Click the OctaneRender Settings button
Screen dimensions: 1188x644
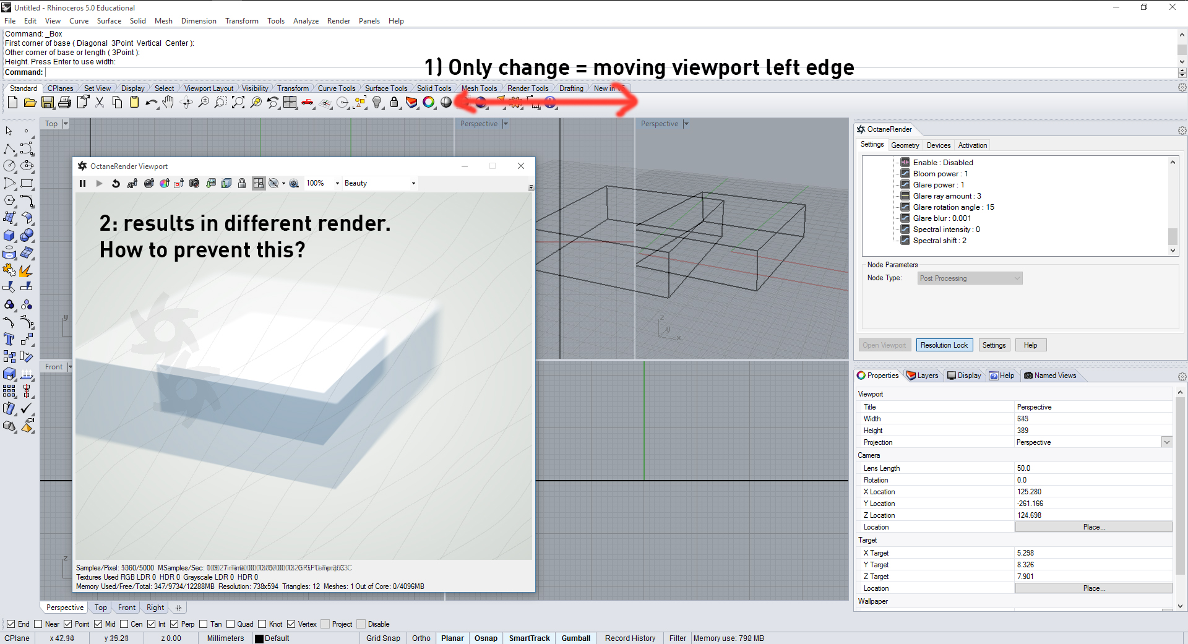(x=994, y=345)
